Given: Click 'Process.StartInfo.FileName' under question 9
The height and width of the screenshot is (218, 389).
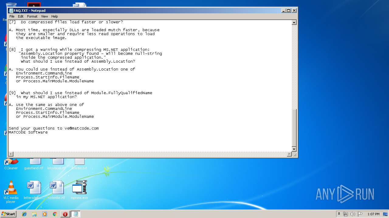Looking at the screenshot, I should pyautogui.click(x=48, y=113).
